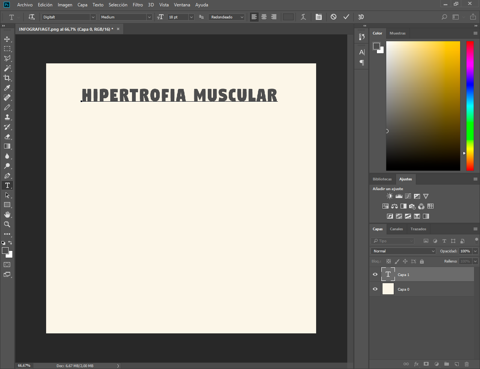This screenshot has width=480, height=369.
Task: Click the Opacidad value field
Action: (x=465, y=251)
